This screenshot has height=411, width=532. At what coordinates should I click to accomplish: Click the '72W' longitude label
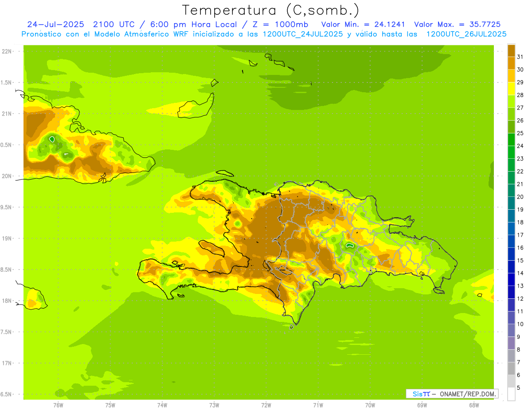[x=266, y=405]
